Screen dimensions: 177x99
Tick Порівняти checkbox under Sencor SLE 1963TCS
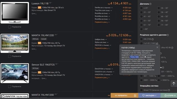pyautogui.click(x=10, y=87)
